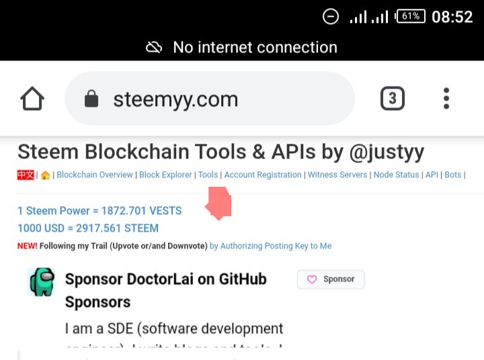Screen dimensions: 484x360
Task: Open Account Registration link
Action: (263, 175)
